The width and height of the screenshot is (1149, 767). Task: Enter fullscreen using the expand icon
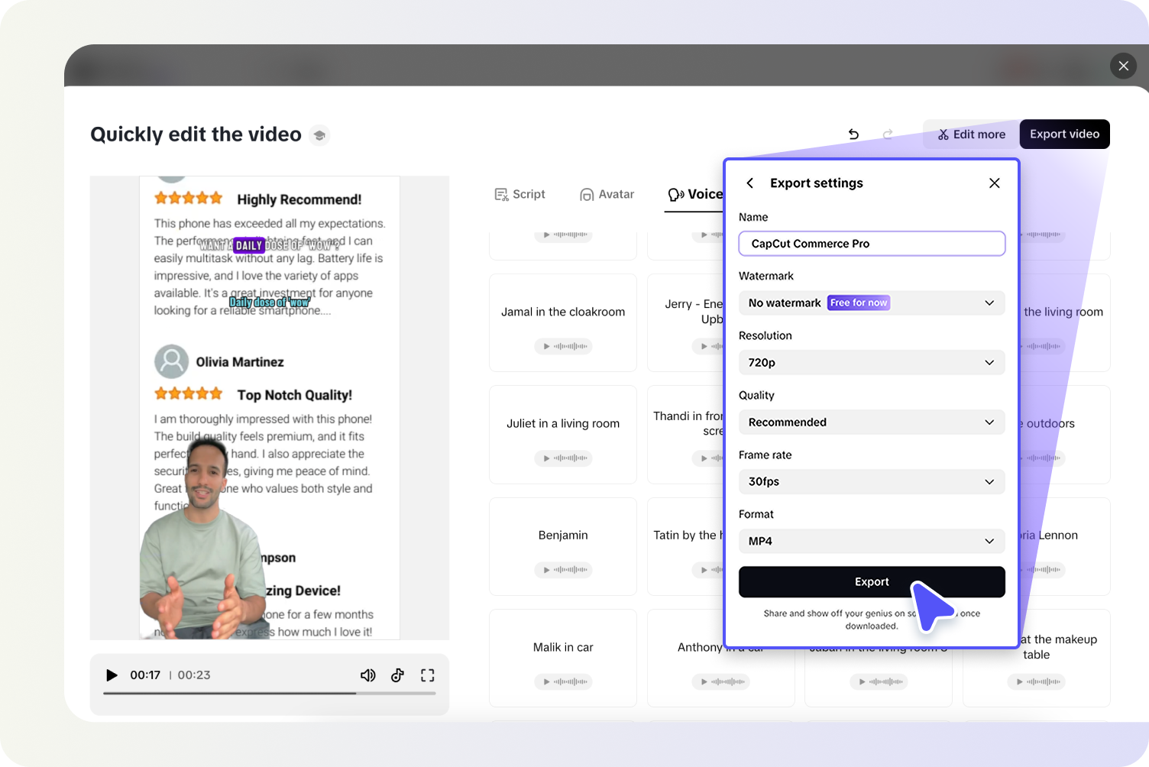(x=427, y=675)
